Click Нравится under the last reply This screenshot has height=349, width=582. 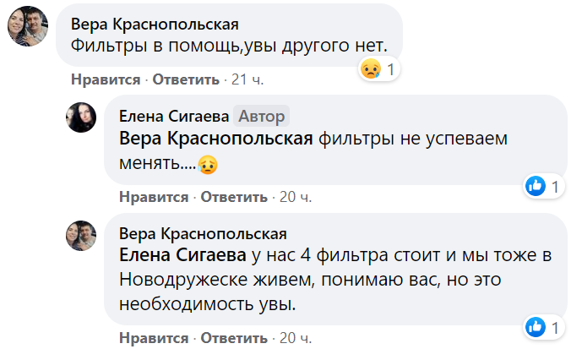(153, 338)
